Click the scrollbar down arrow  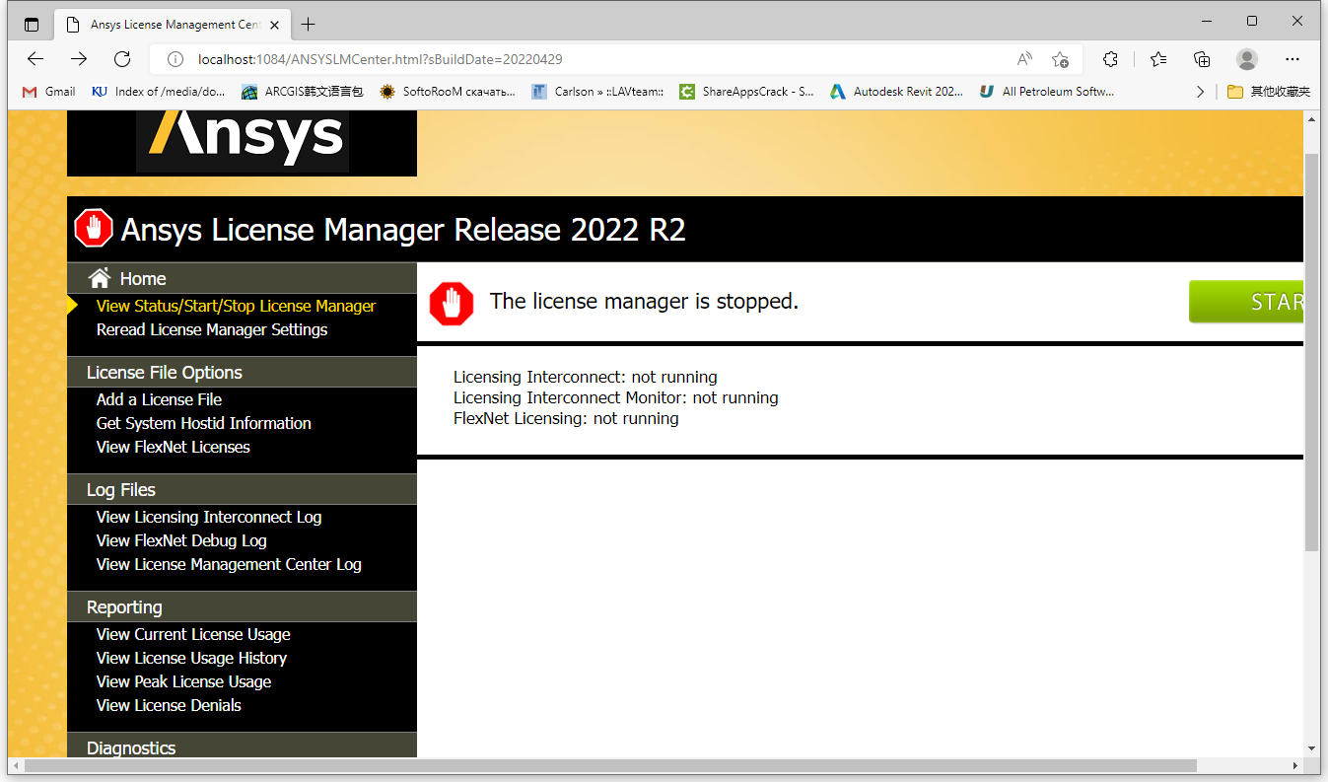(1311, 748)
